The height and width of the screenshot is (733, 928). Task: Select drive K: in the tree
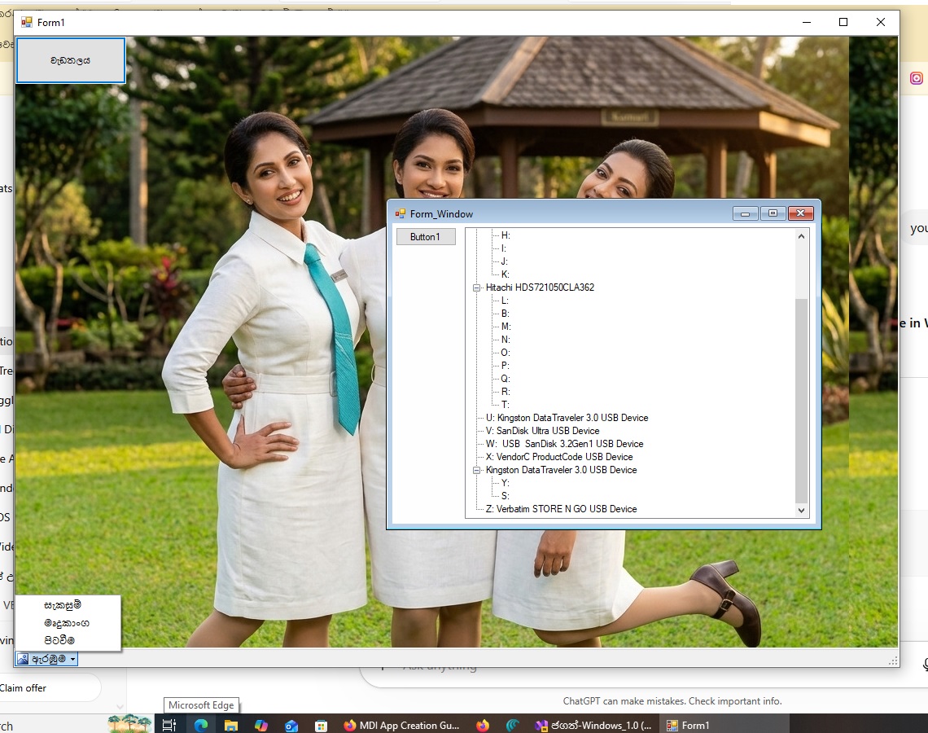pos(505,274)
